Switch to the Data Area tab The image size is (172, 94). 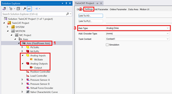(133, 9)
